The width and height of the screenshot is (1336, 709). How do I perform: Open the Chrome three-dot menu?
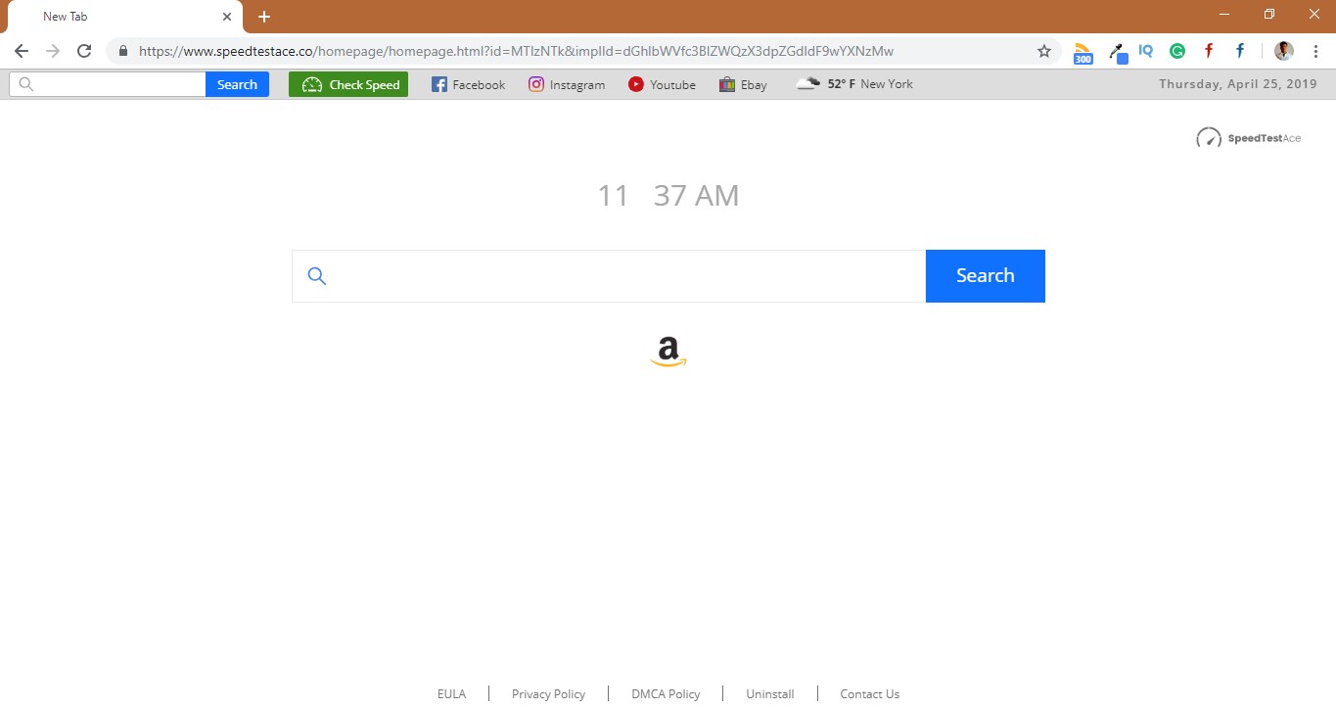click(x=1315, y=50)
